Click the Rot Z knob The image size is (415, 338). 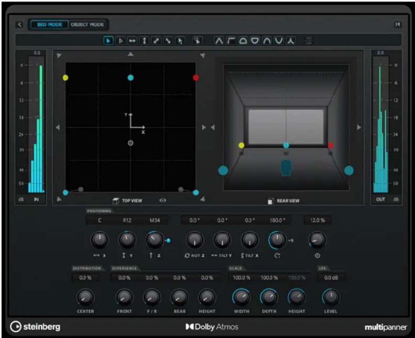pyautogui.click(x=195, y=240)
